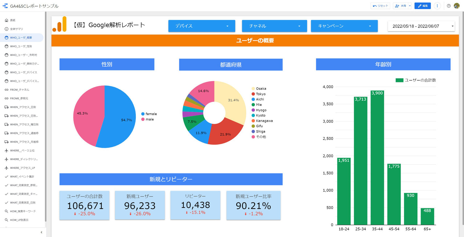Image resolution: width=464 pixels, height=237 pixels.
Task: Click the airplane icon beside WHERE_アクセス_LP
Action: coord(6,168)
